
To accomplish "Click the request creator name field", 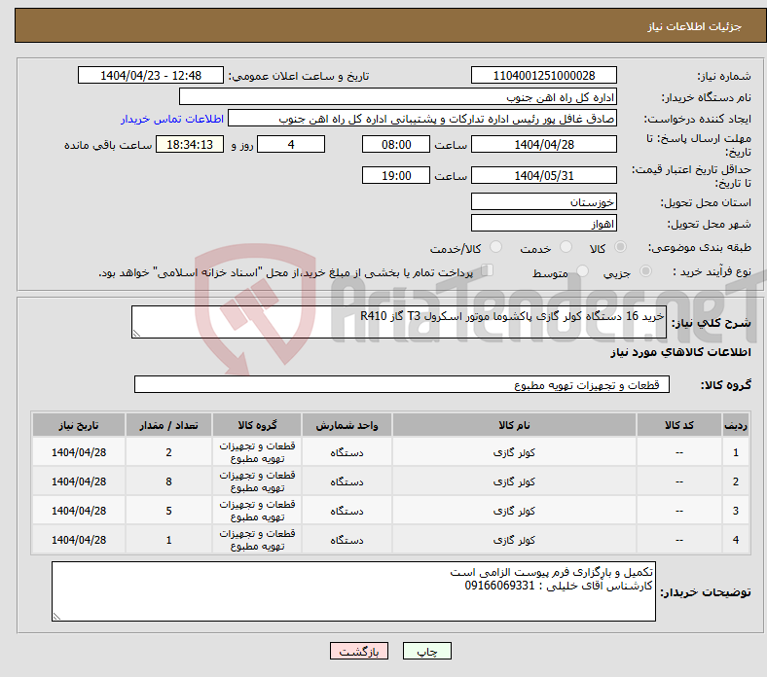I will (422, 119).
